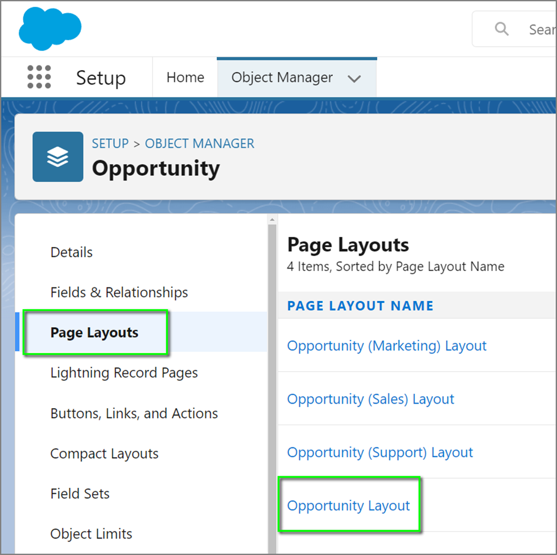The width and height of the screenshot is (557, 555).
Task: Open Opportunity (Marketing) Layout
Action: 386,346
